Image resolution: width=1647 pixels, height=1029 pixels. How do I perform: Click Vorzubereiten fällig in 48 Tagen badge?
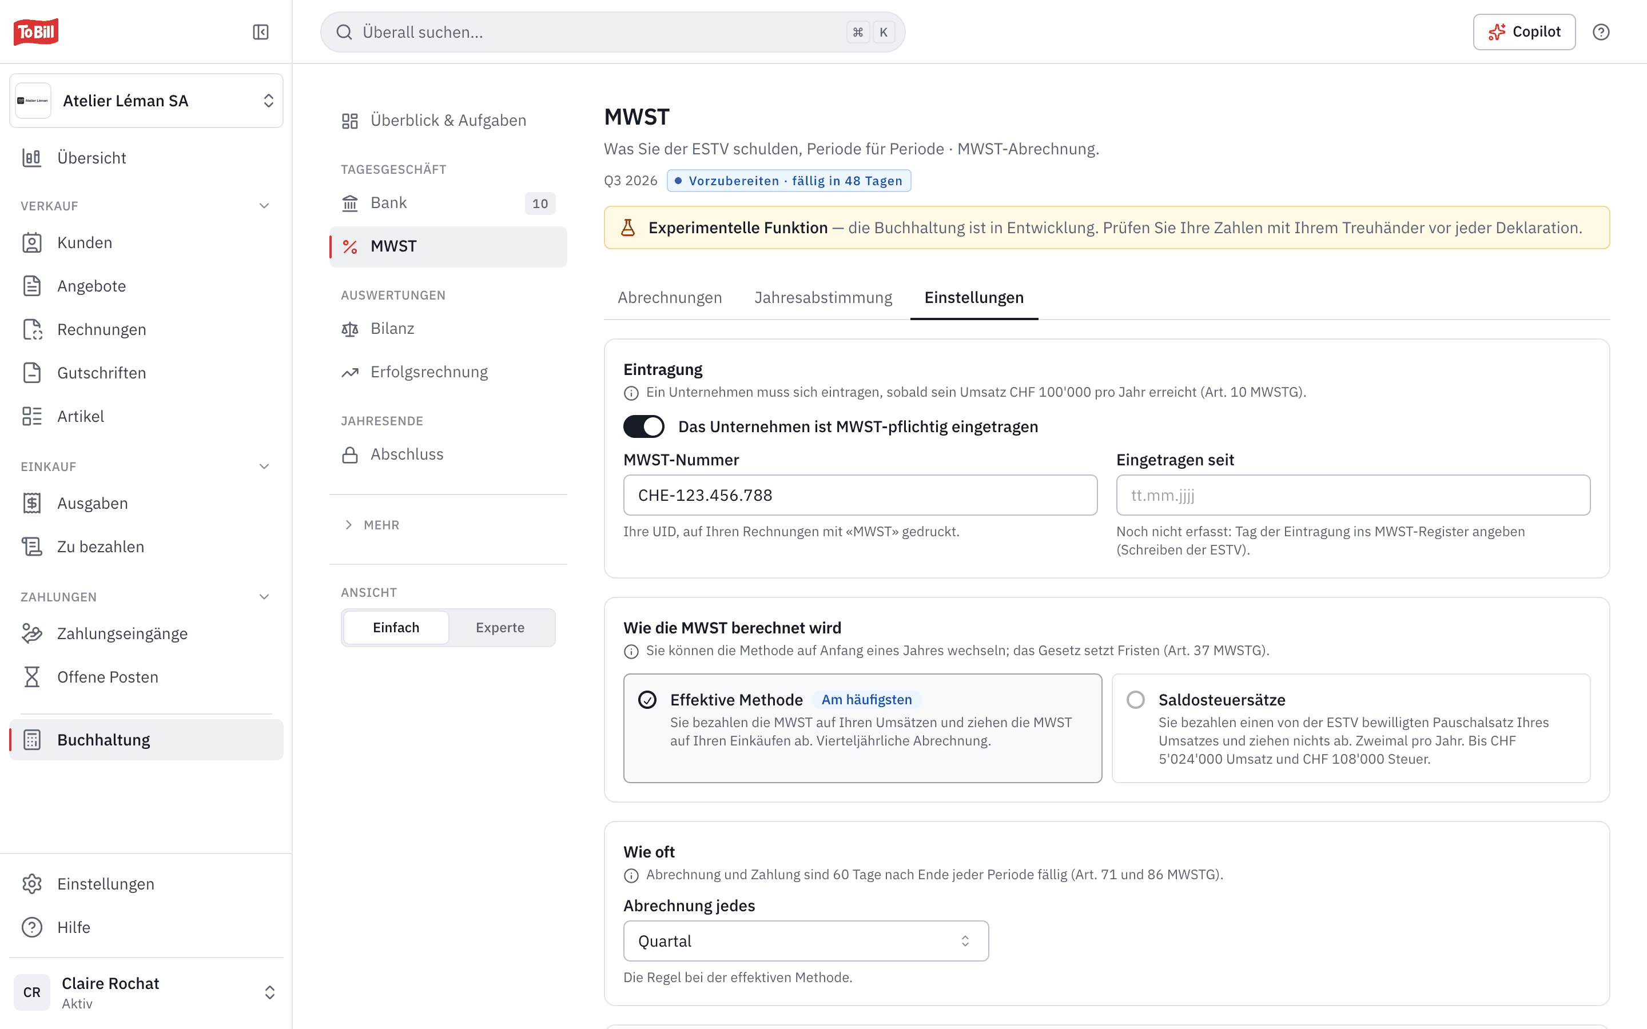click(x=789, y=180)
